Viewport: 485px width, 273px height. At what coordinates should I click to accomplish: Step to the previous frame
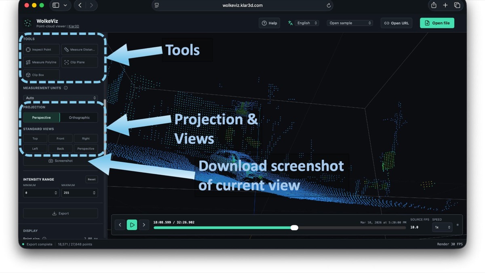tap(120, 225)
